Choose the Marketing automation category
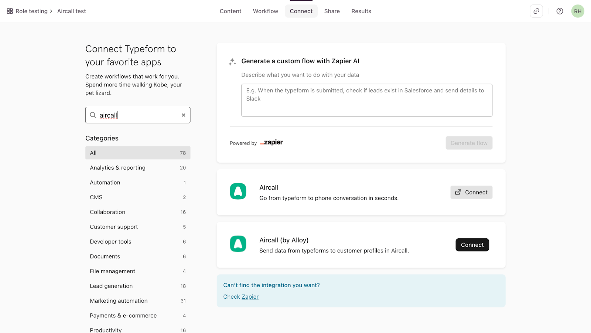 pos(138,300)
